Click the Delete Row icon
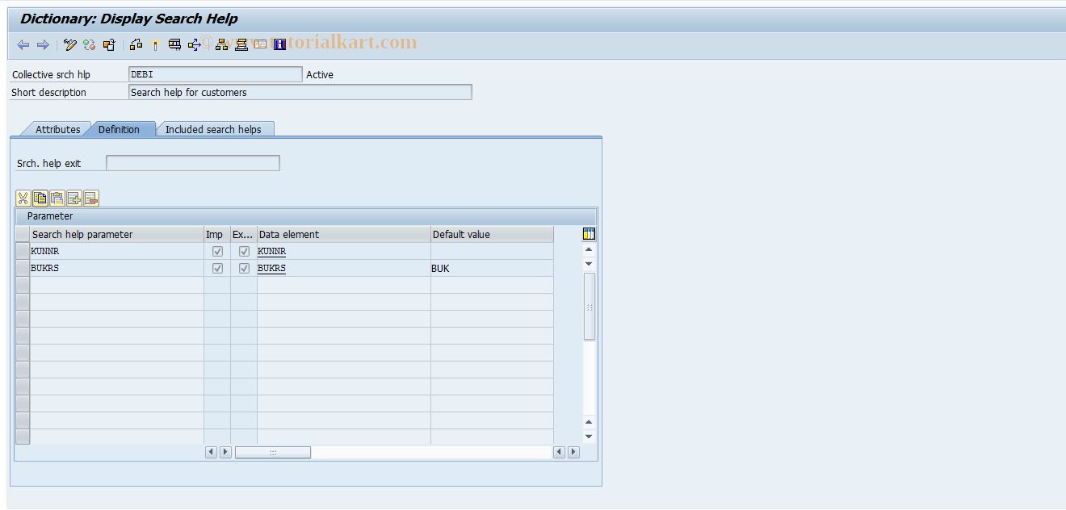1066x510 pixels. click(x=91, y=199)
